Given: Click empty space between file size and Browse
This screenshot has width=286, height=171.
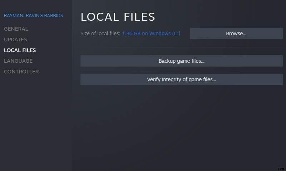Looking at the screenshot, I should (185, 33).
